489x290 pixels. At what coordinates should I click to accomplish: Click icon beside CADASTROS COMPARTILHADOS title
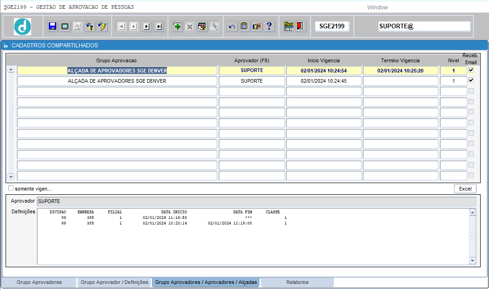(x=6, y=46)
